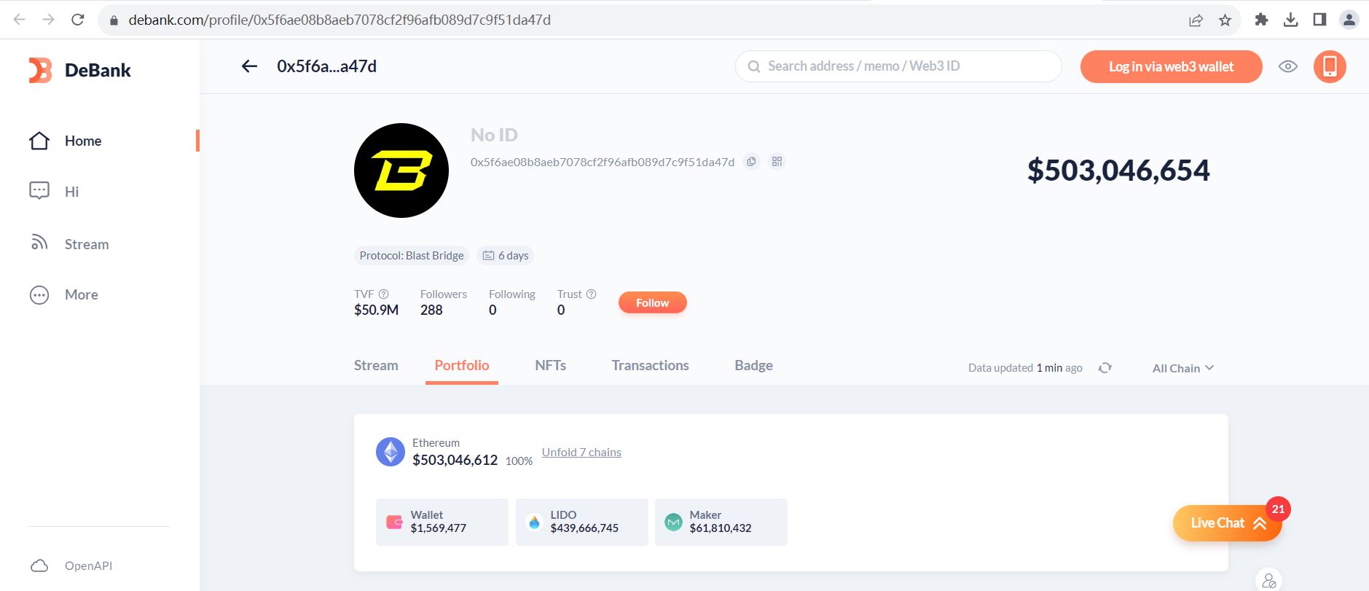Focus the Search address / memo / Web3 ID field

[898, 66]
